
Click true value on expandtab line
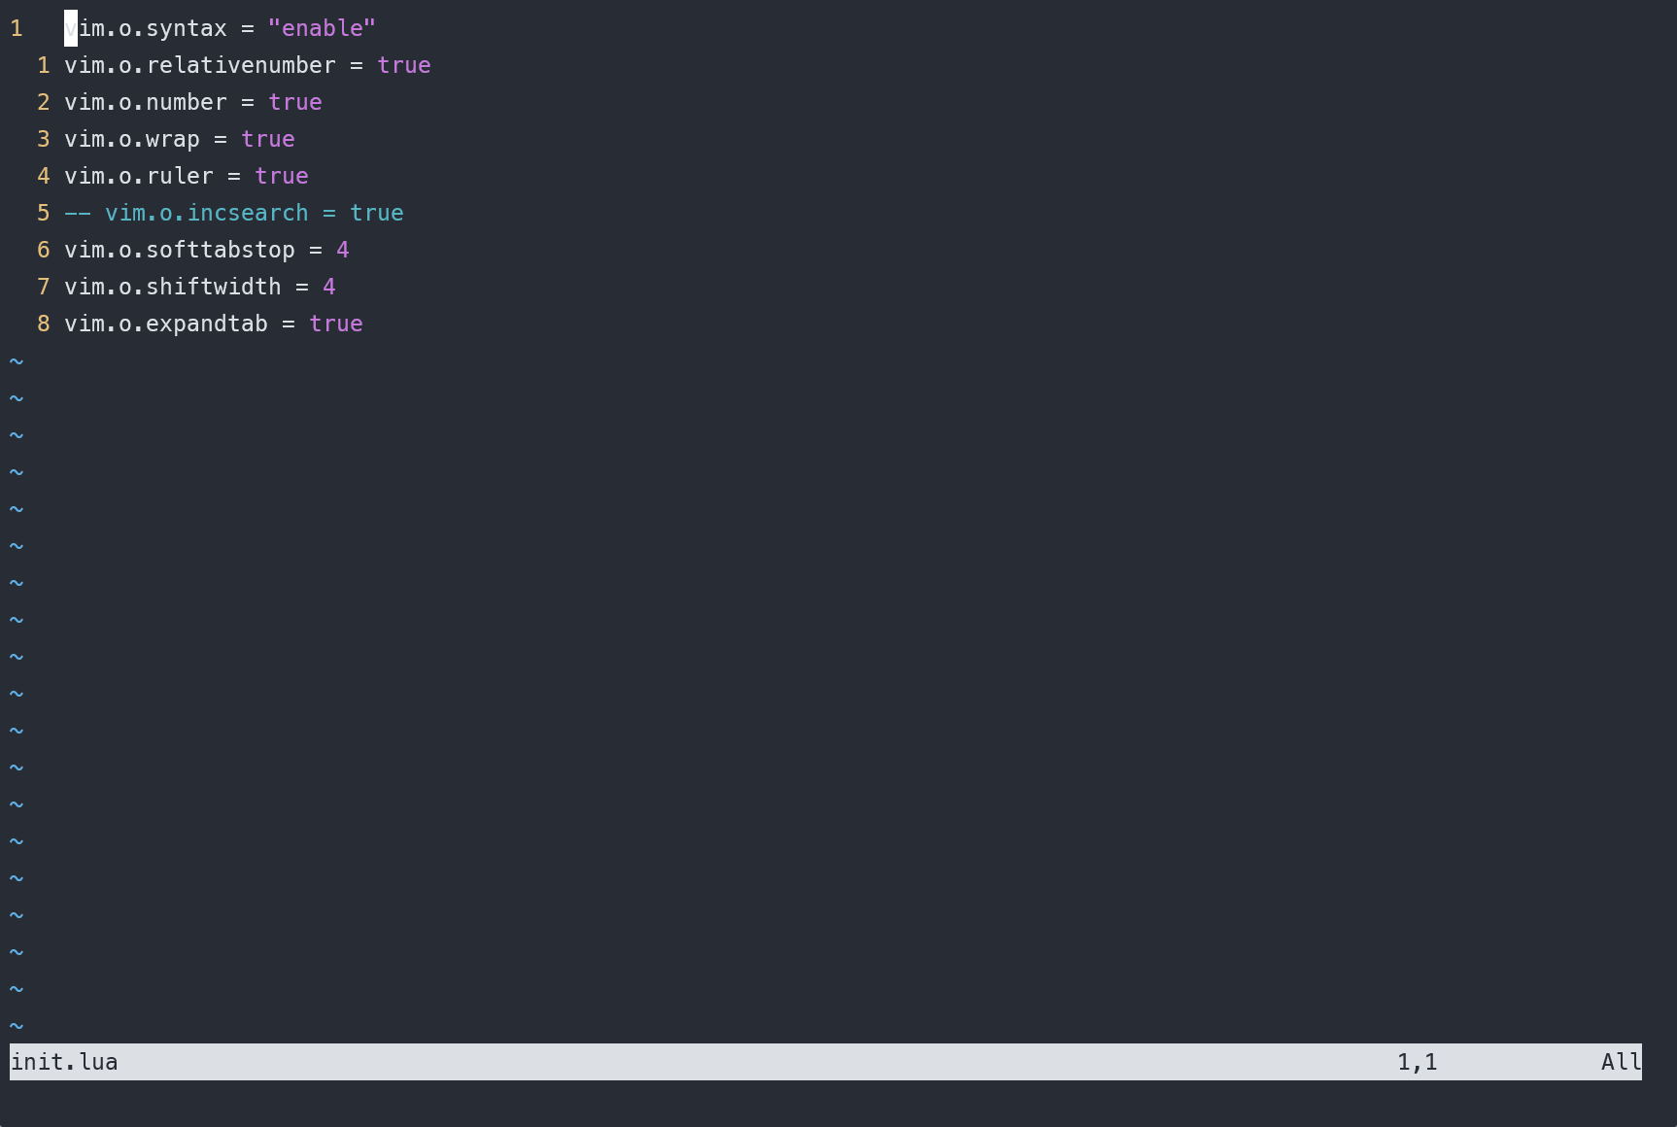(x=335, y=324)
